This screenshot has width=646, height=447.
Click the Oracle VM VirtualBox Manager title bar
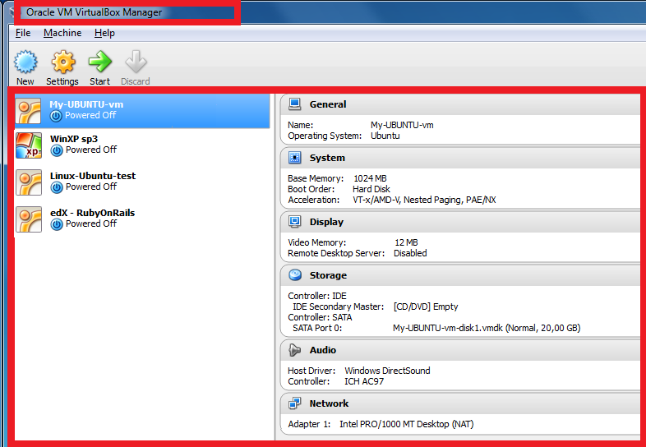[95, 12]
